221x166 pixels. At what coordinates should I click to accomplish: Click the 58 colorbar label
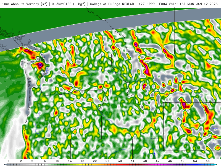click(208, 161)
